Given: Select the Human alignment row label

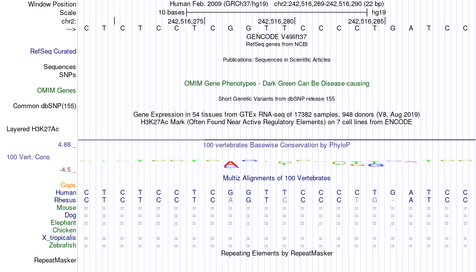Looking at the screenshot, I should click(x=66, y=193).
